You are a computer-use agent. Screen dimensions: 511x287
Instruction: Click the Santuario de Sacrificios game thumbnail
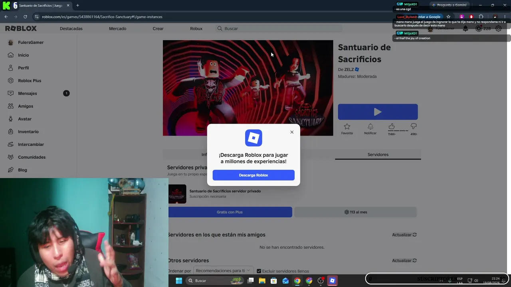click(x=248, y=88)
